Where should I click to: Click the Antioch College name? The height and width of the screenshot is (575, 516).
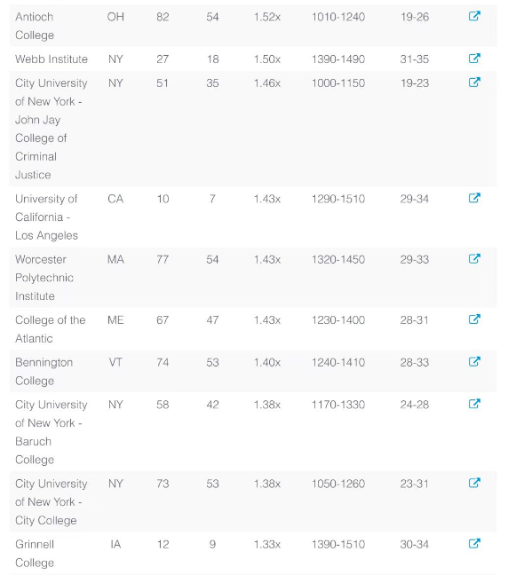35,26
